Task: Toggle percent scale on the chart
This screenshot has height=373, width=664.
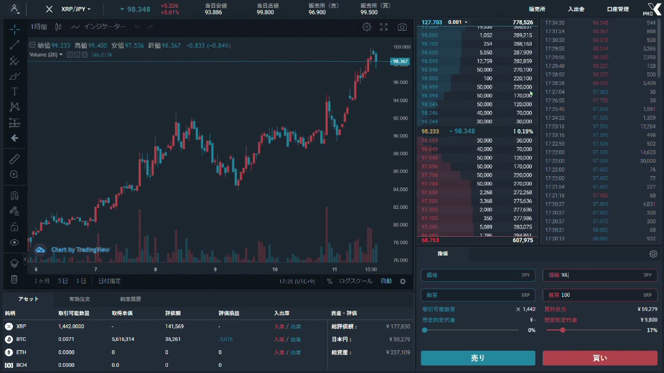Action: click(329, 281)
